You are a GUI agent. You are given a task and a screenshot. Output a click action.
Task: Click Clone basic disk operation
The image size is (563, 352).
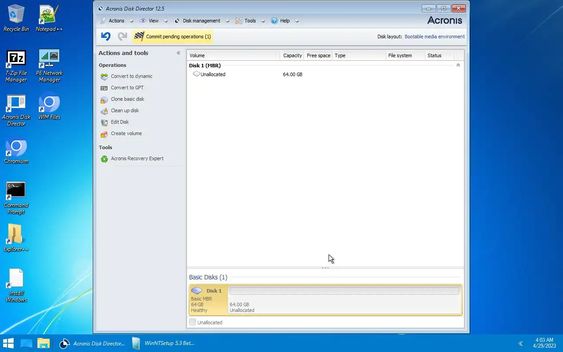[x=128, y=99]
